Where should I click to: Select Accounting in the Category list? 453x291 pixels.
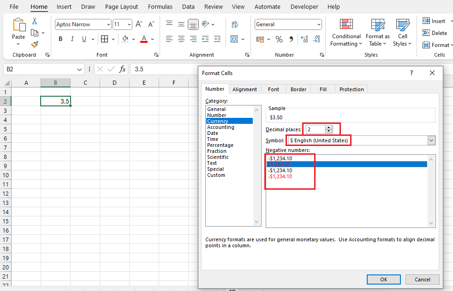click(x=221, y=127)
